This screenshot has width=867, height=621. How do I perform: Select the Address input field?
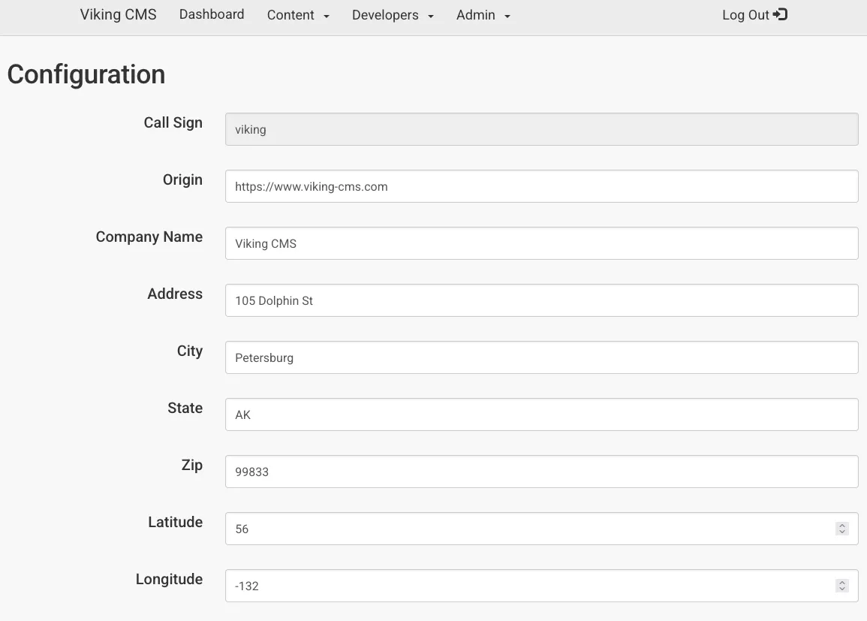tap(540, 300)
